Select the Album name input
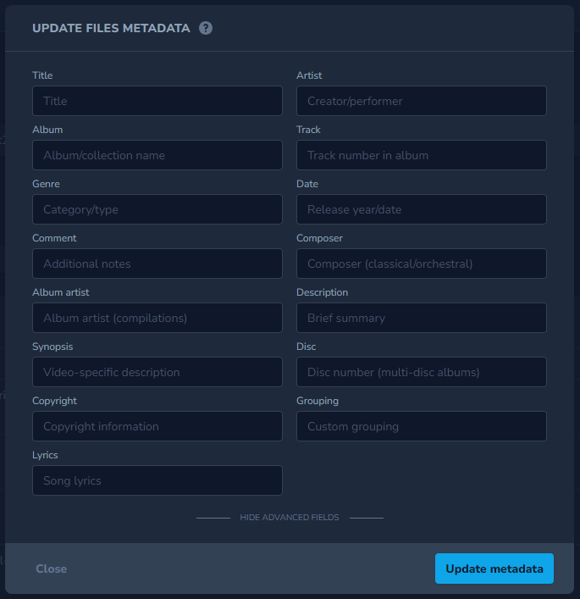 pos(157,155)
